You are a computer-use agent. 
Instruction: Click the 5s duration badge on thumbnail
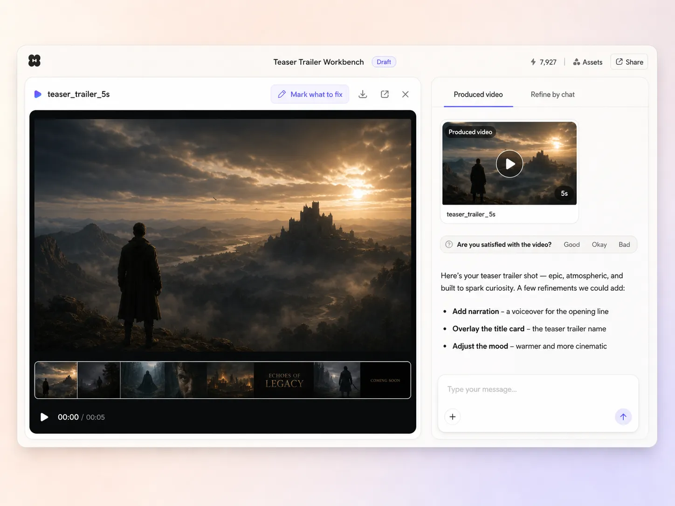pyautogui.click(x=564, y=193)
